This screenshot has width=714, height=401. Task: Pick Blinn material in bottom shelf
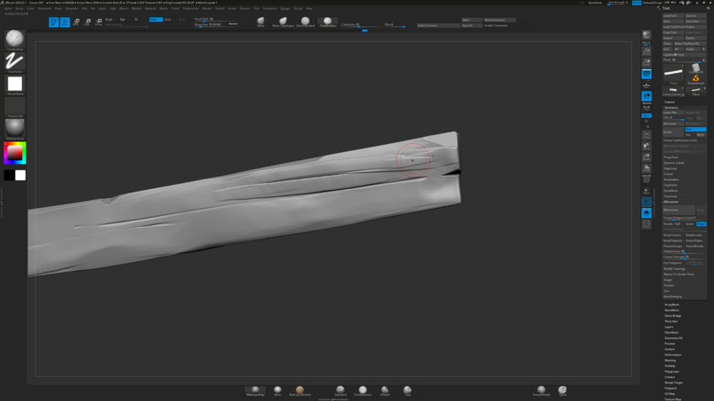pos(277,390)
